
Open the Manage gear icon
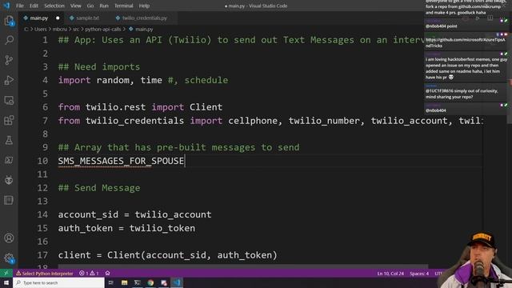click(9, 258)
